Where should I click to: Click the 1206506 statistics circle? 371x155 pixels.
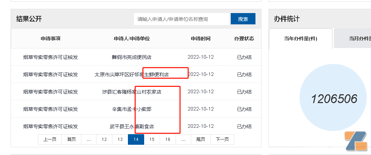tap(334, 99)
